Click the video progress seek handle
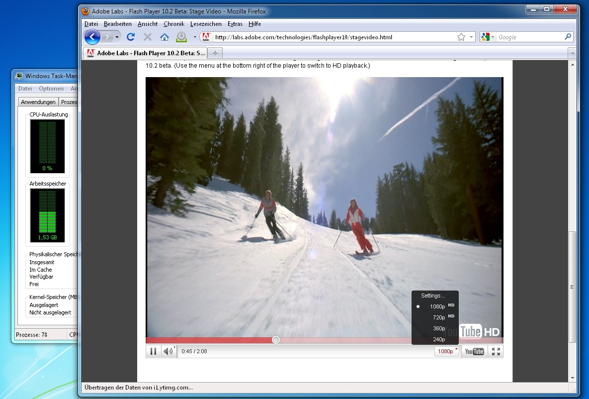Screen dimensions: 589x399 276,340
